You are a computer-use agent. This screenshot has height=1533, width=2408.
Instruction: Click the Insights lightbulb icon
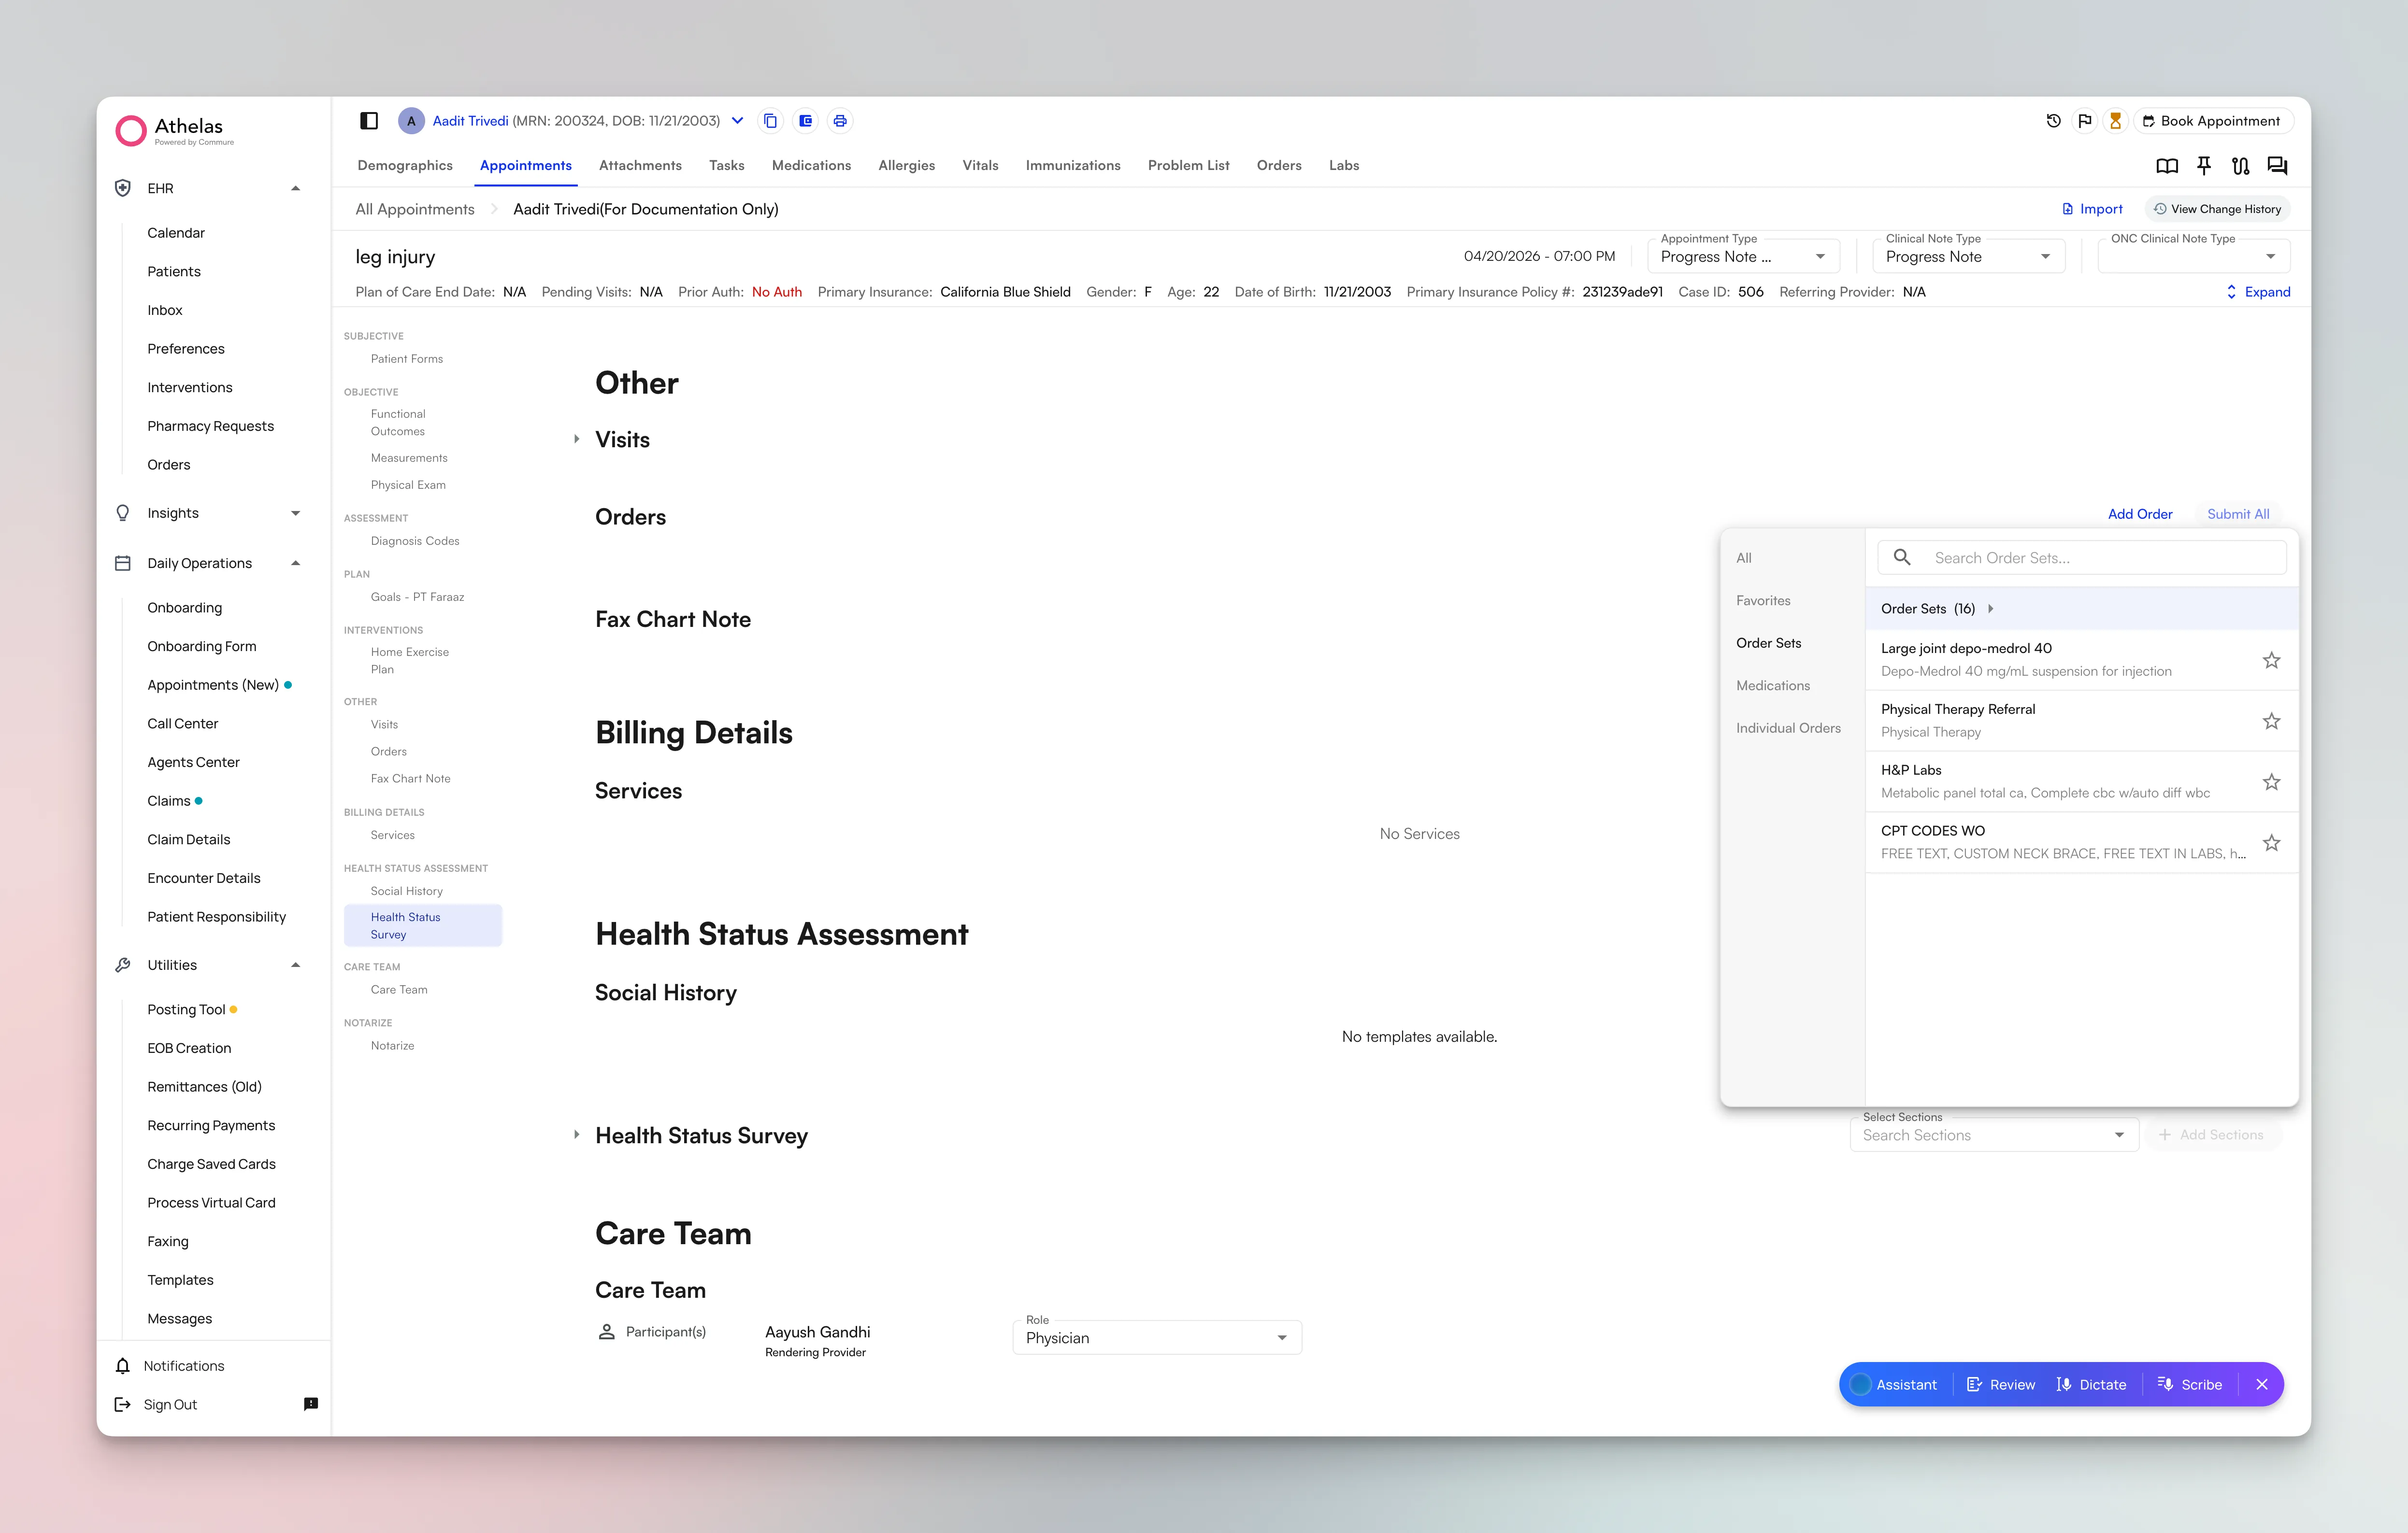point(123,512)
